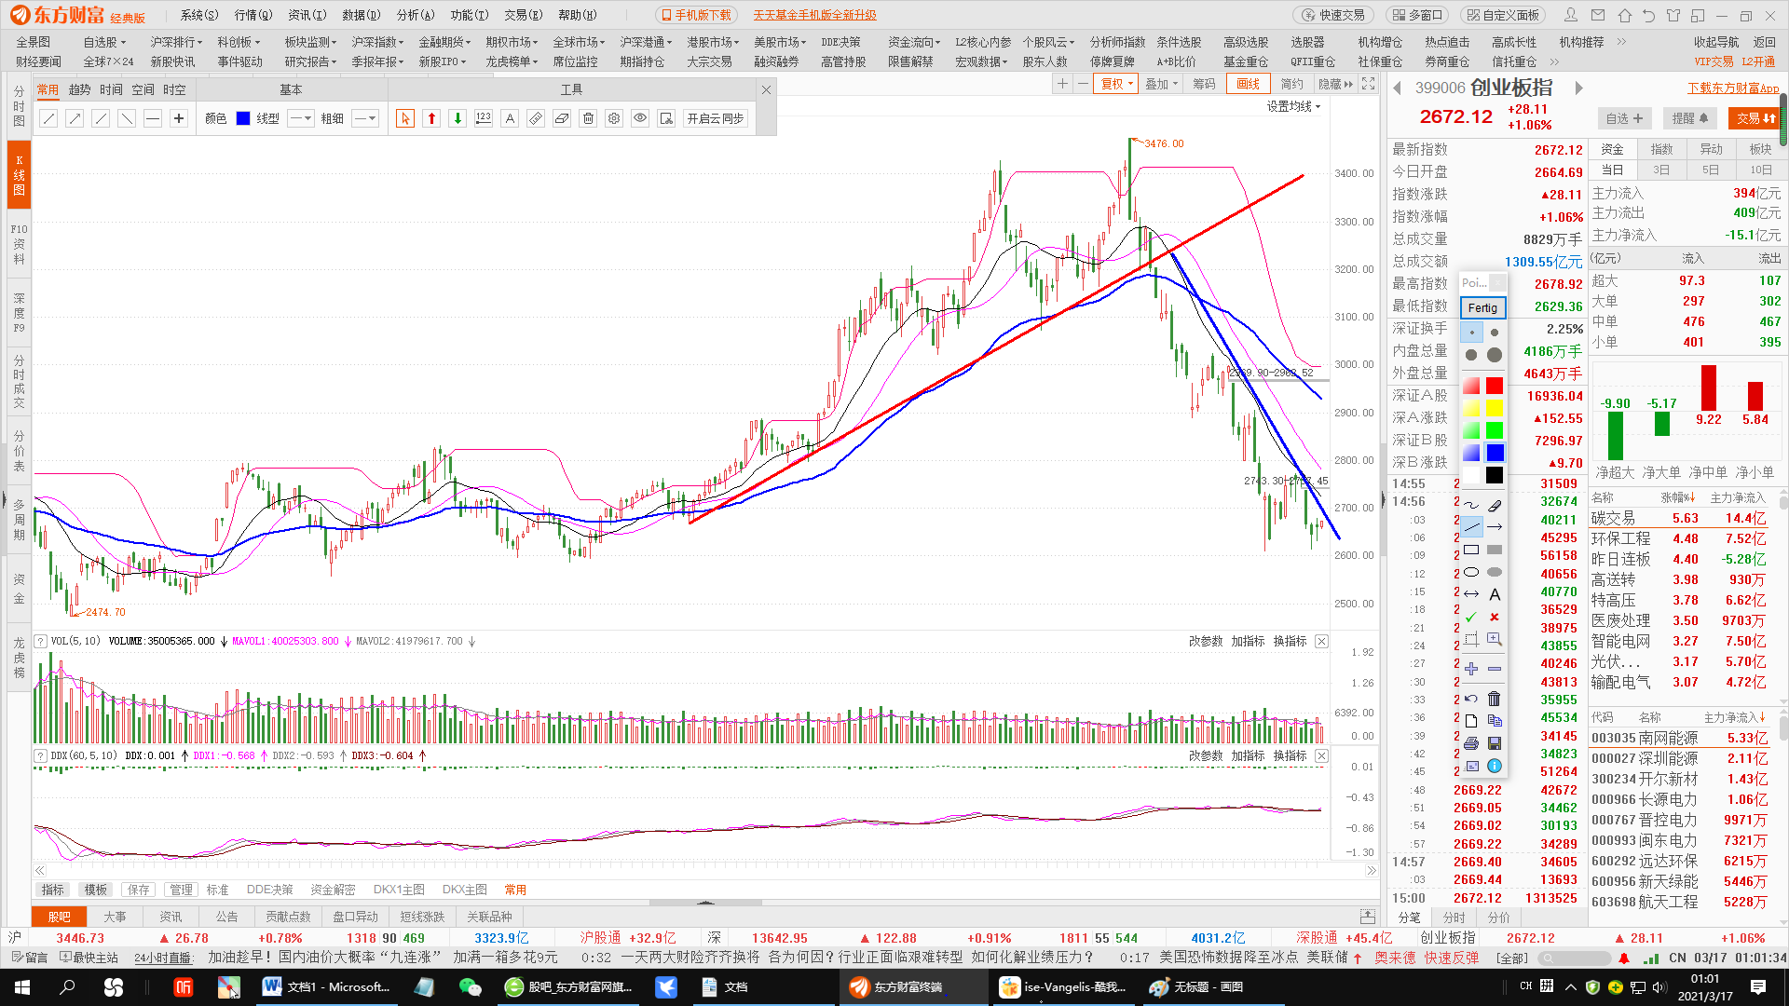Select the 3日 fund flow period
Image resolution: width=1789 pixels, height=1006 pixels.
(x=1661, y=170)
